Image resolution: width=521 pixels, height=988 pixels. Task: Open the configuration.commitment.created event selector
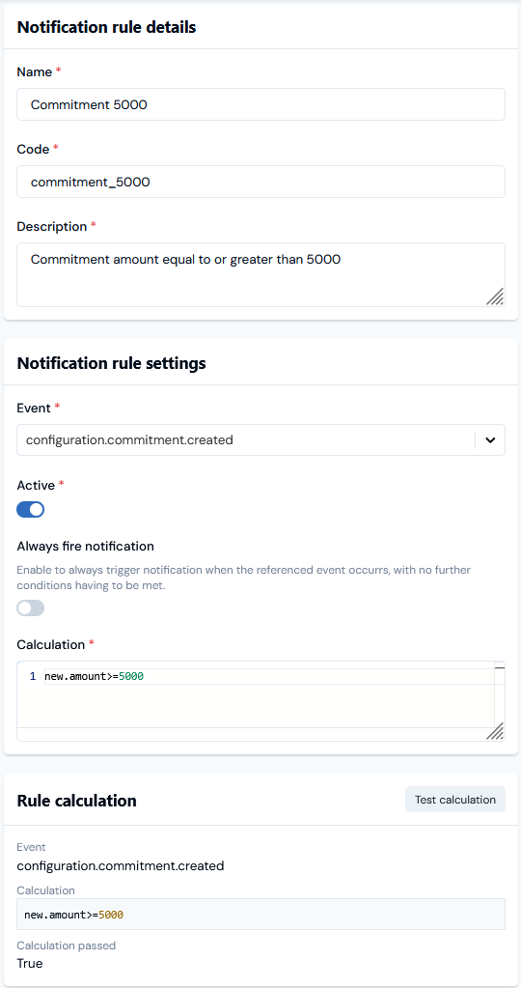260,439
